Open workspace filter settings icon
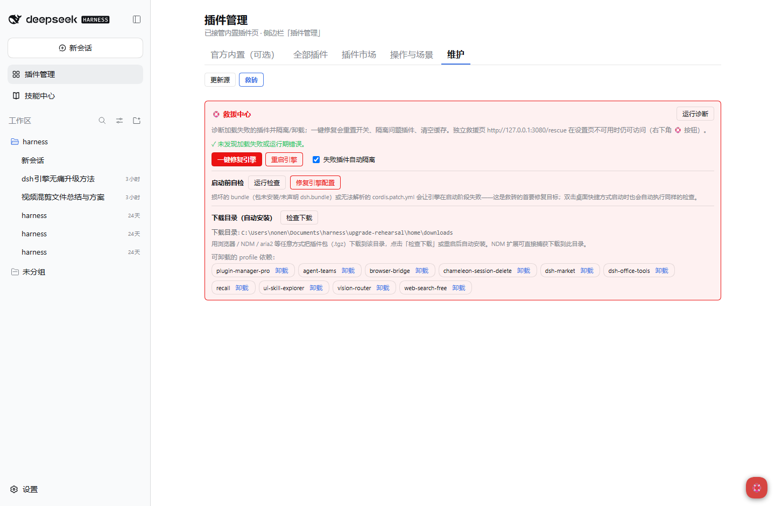The height and width of the screenshot is (506, 775). coord(119,121)
